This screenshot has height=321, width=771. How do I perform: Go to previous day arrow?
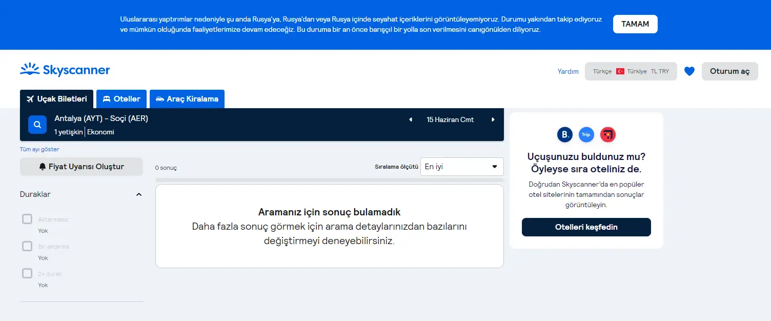(x=410, y=119)
